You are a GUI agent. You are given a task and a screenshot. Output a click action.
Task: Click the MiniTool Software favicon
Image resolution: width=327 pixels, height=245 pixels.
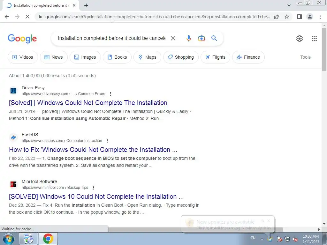(13, 184)
